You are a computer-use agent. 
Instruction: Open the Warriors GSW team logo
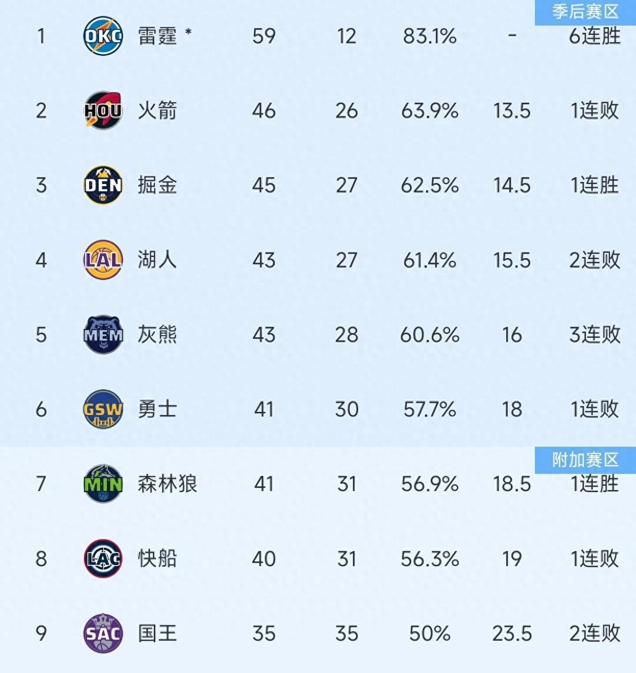103,409
